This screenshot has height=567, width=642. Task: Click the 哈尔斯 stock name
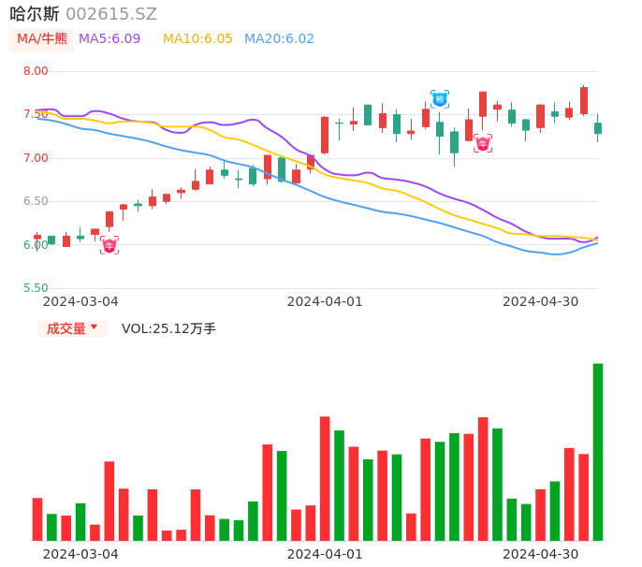pos(35,14)
